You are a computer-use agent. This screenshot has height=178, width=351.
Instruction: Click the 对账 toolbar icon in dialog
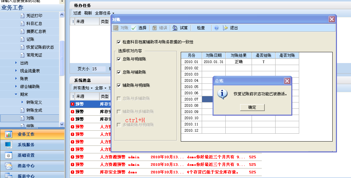(x=116, y=28)
